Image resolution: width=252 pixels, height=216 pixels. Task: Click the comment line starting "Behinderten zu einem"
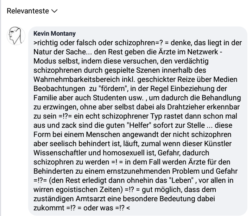pos(136,172)
